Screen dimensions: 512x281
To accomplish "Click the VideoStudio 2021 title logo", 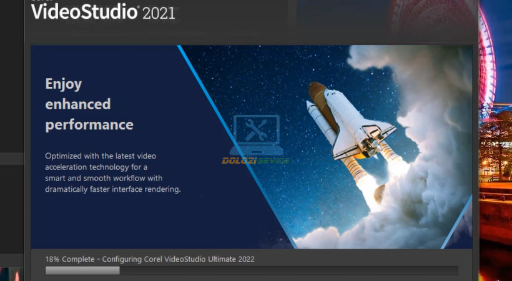I will pyautogui.click(x=103, y=11).
